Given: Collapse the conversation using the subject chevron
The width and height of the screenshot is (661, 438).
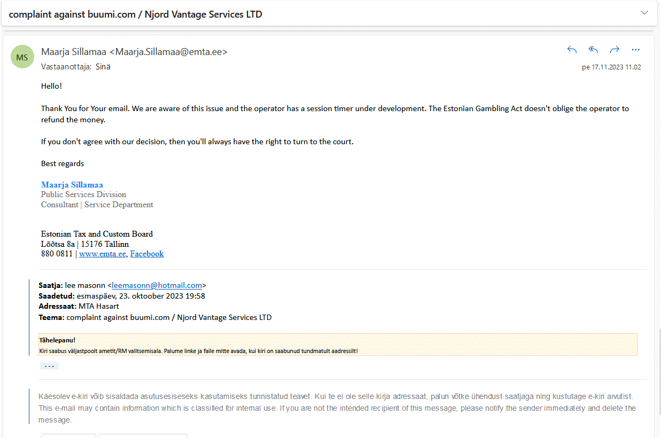Looking at the screenshot, I should pyautogui.click(x=644, y=13).
